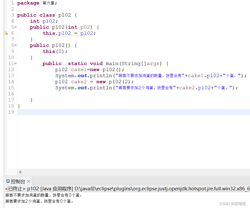Click the console view monitor icon

tap(8, 181)
